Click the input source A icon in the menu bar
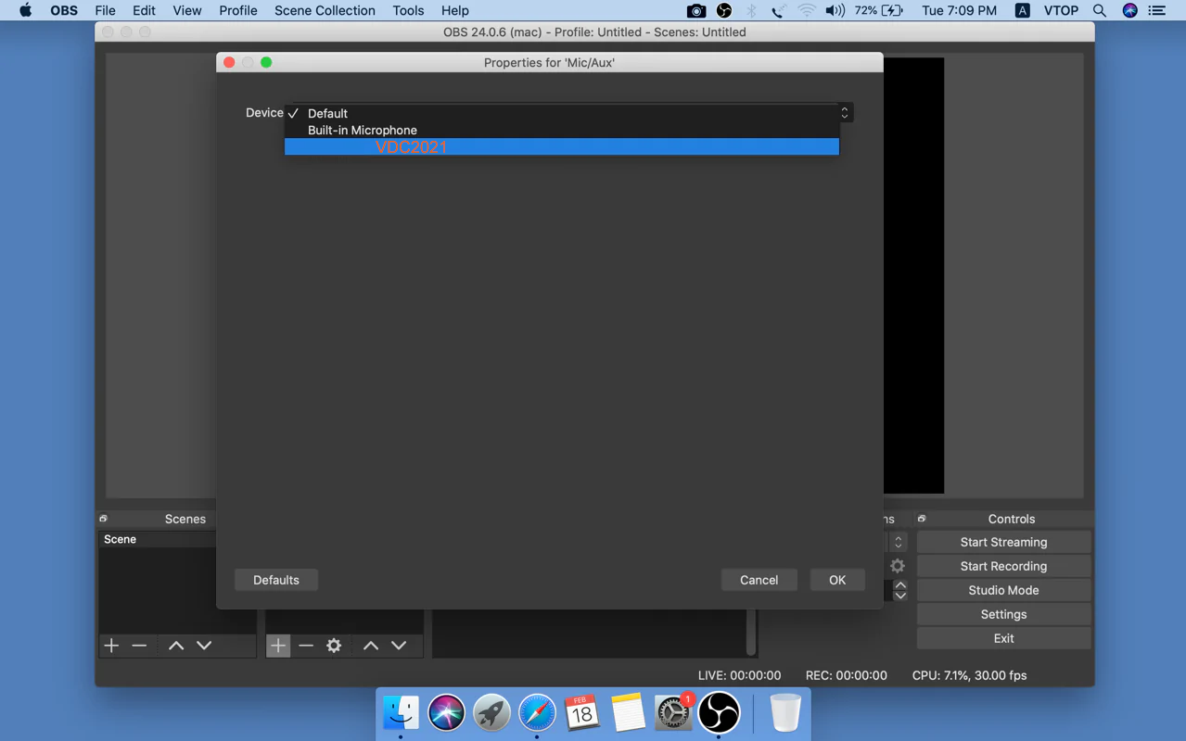 [1022, 10]
